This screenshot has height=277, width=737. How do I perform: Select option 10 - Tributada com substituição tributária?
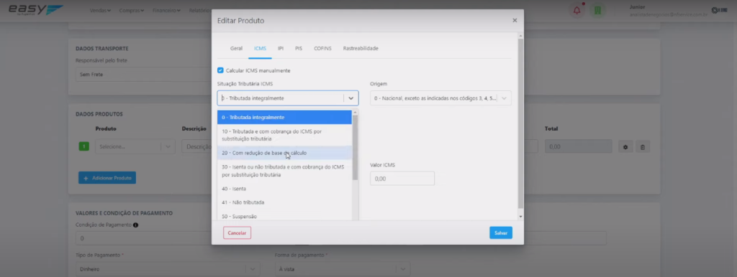[x=284, y=135]
